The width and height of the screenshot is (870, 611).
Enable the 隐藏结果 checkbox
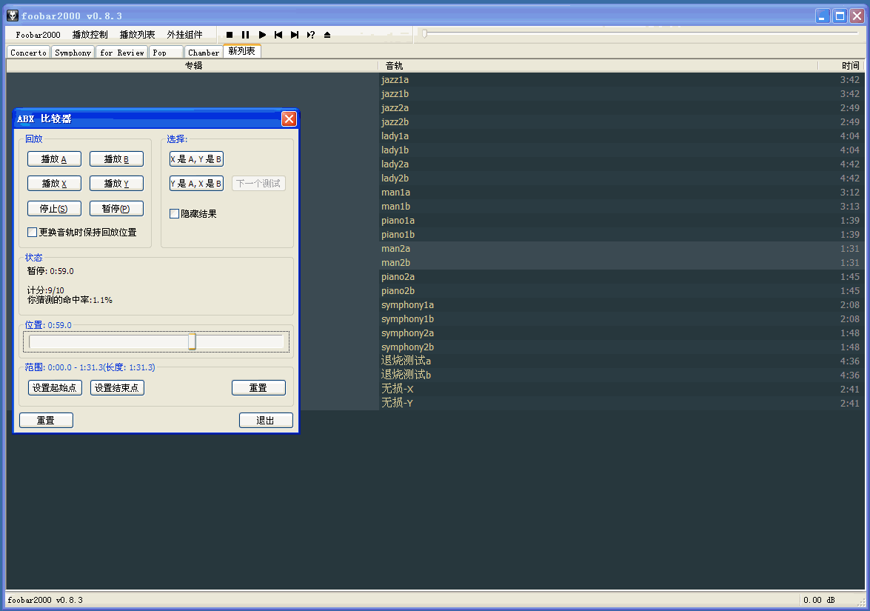point(174,213)
